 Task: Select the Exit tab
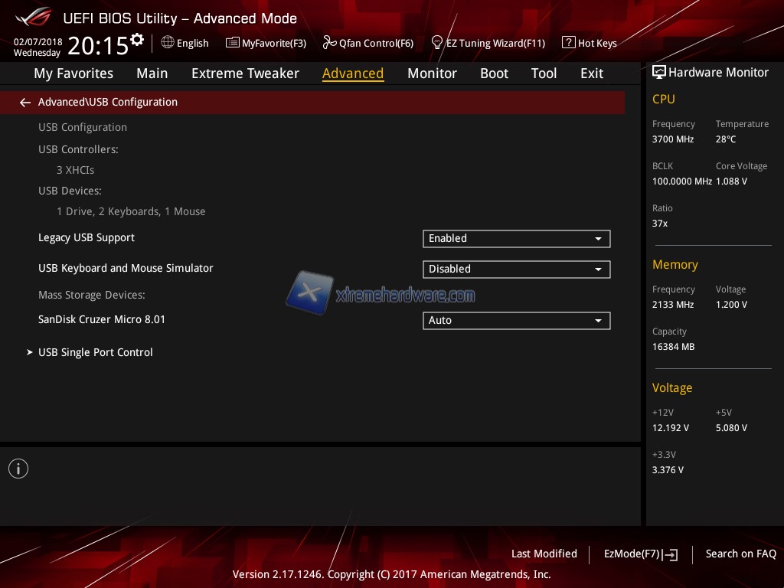[592, 73]
